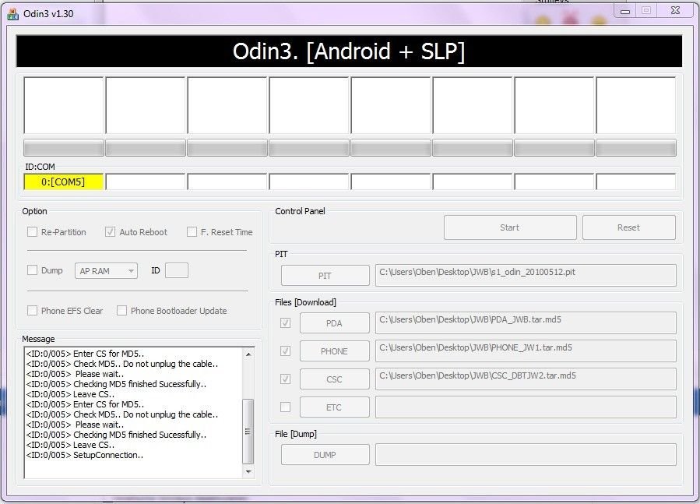Enable the Dump checkbox

coord(32,270)
